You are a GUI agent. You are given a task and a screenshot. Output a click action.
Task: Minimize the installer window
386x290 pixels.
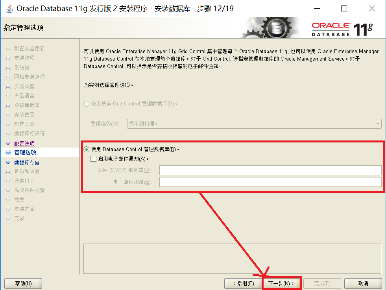(x=317, y=9)
